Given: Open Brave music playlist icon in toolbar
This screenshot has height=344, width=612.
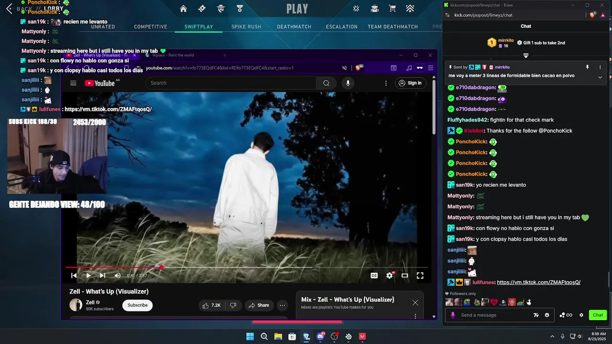Looking at the screenshot, I should 409,68.
